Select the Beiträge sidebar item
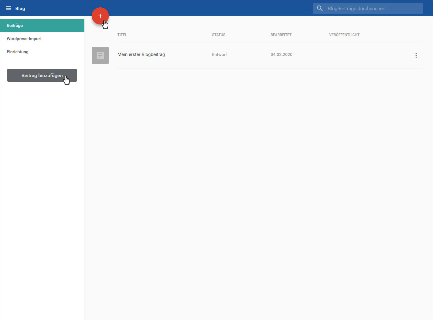The image size is (433, 320). (x=42, y=25)
